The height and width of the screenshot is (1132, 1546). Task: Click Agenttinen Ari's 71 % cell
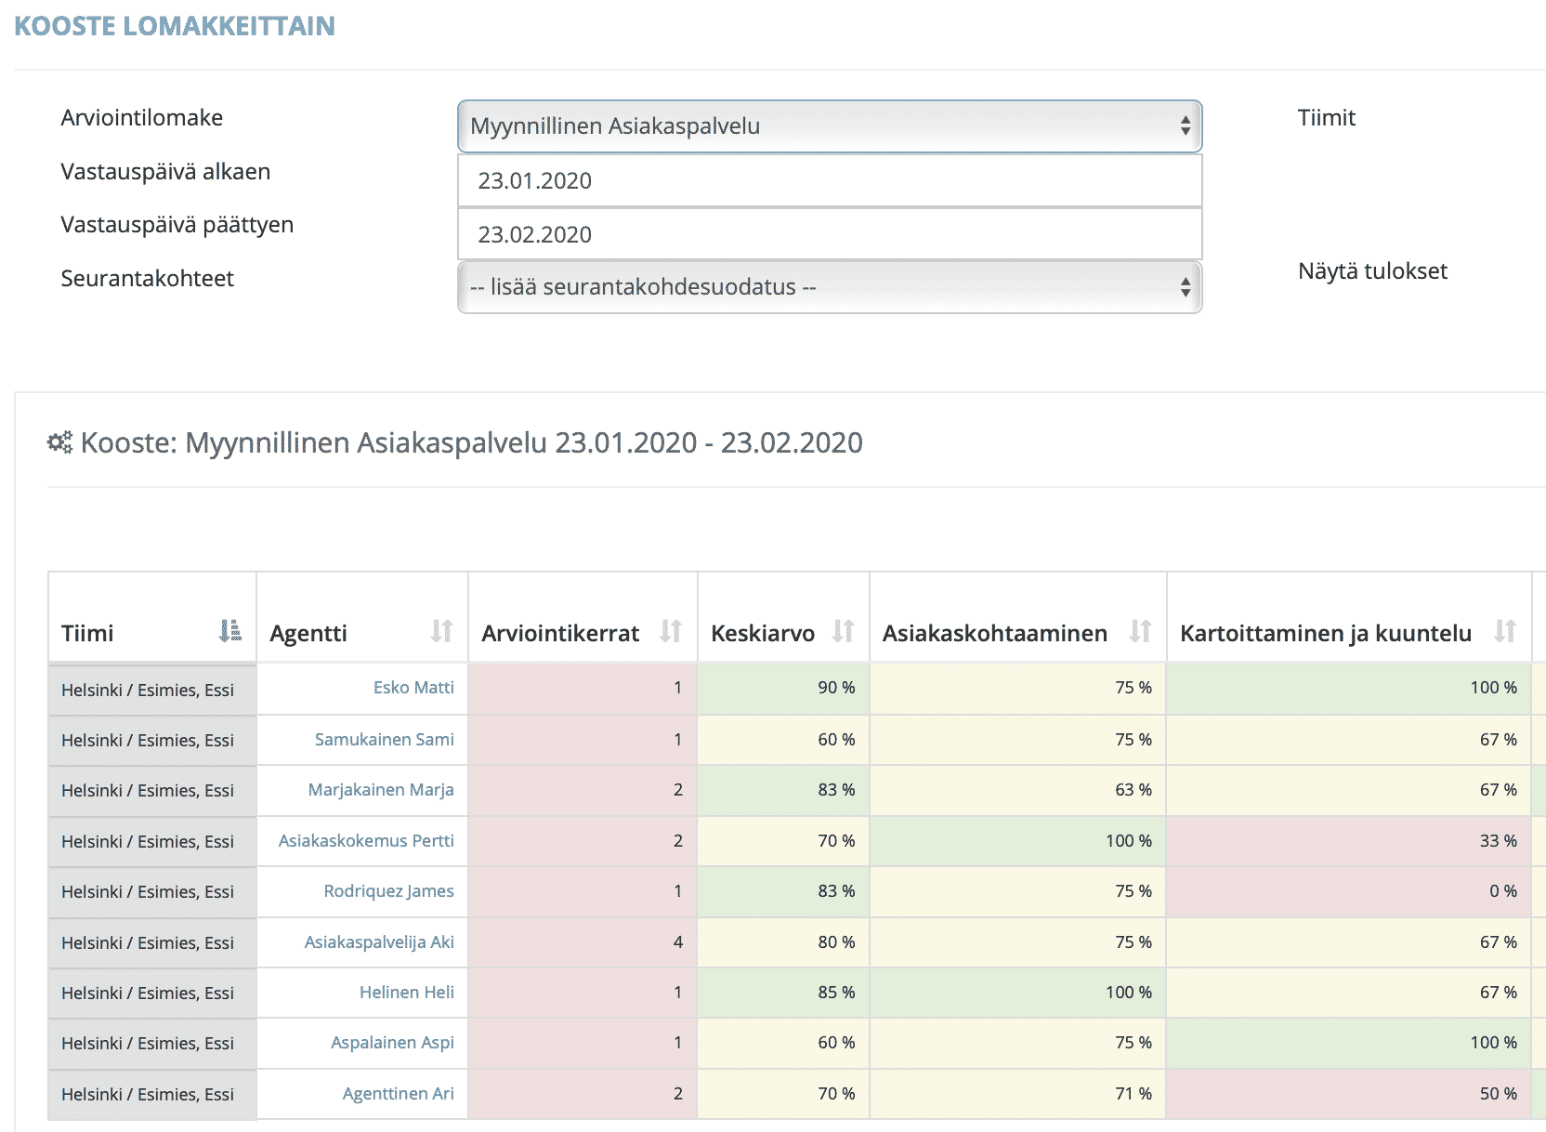pos(1018,1094)
